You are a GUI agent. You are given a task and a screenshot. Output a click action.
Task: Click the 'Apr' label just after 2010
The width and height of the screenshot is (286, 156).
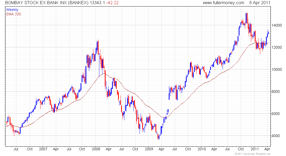coord(214,149)
